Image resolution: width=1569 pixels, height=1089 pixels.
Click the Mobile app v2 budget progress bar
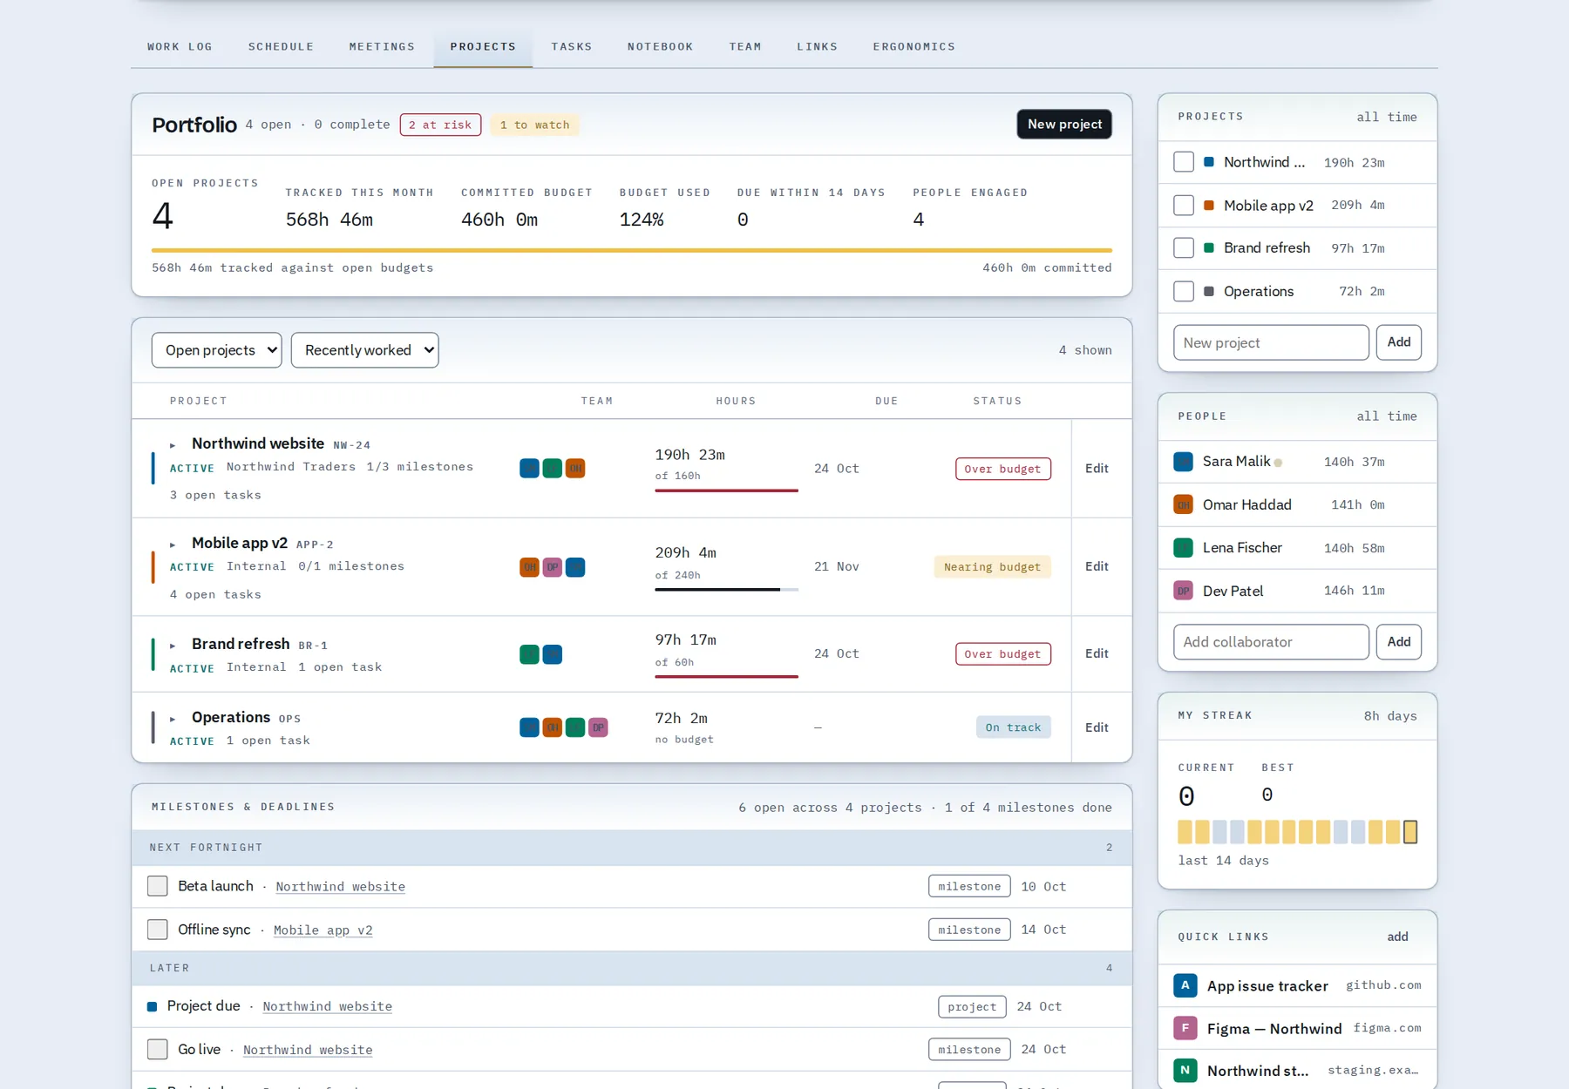click(x=727, y=590)
